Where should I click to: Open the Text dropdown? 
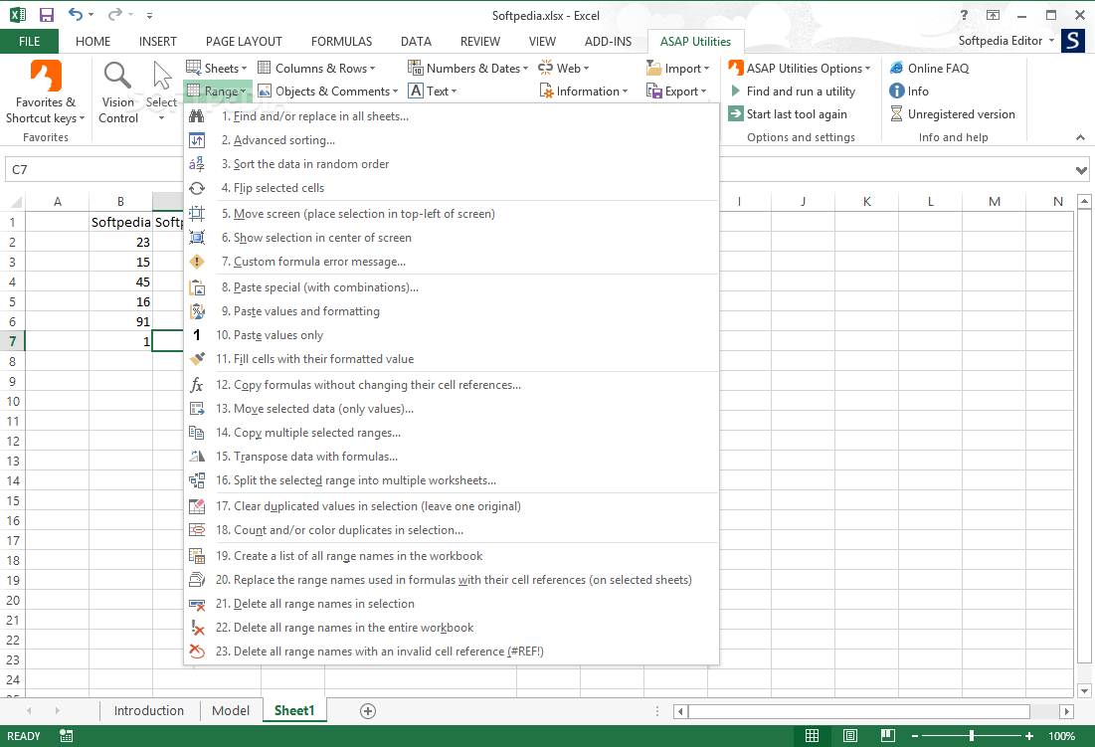pyautogui.click(x=433, y=91)
